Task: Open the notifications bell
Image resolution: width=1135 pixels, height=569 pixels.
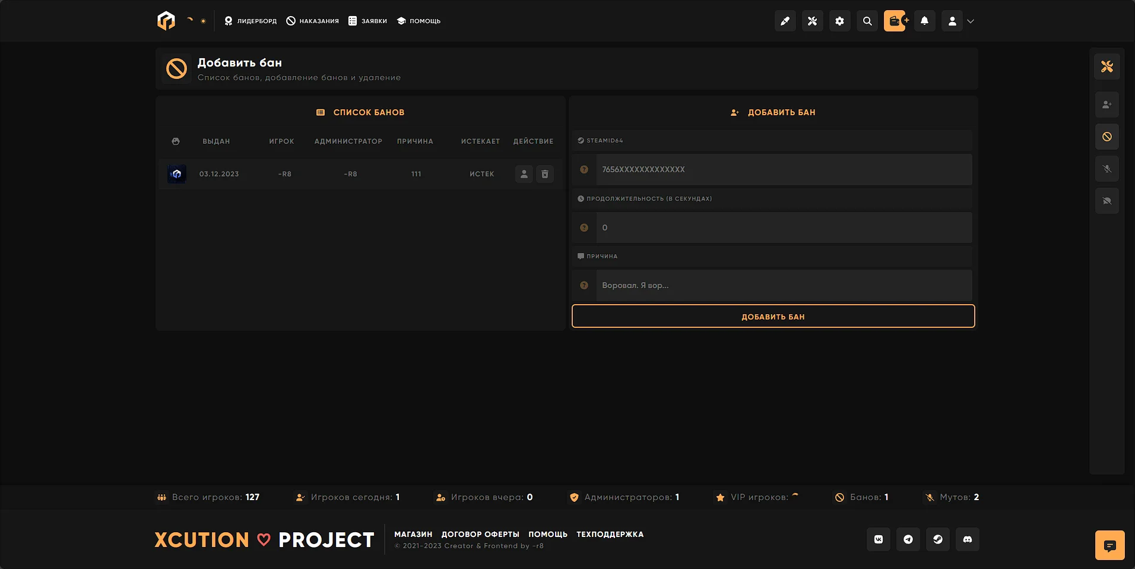Action: (x=924, y=21)
